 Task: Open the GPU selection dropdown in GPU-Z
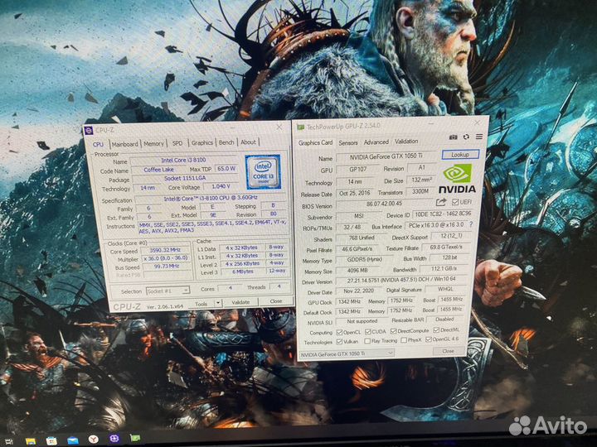coord(347,354)
